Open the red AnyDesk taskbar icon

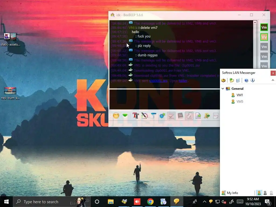137,202
